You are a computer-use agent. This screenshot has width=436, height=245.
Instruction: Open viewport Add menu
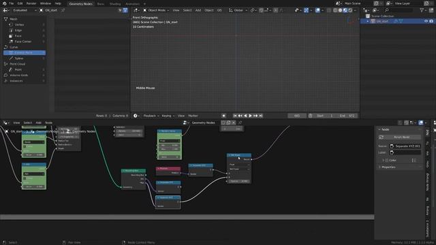click(x=198, y=10)
